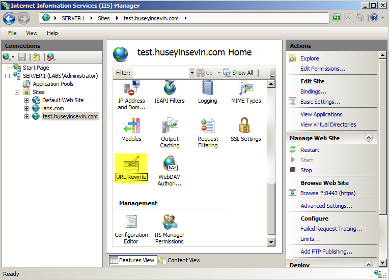389x280 pixels.
Task: Select Application Pools in tree
Action: pyautogui.click(x=53, y=84)
